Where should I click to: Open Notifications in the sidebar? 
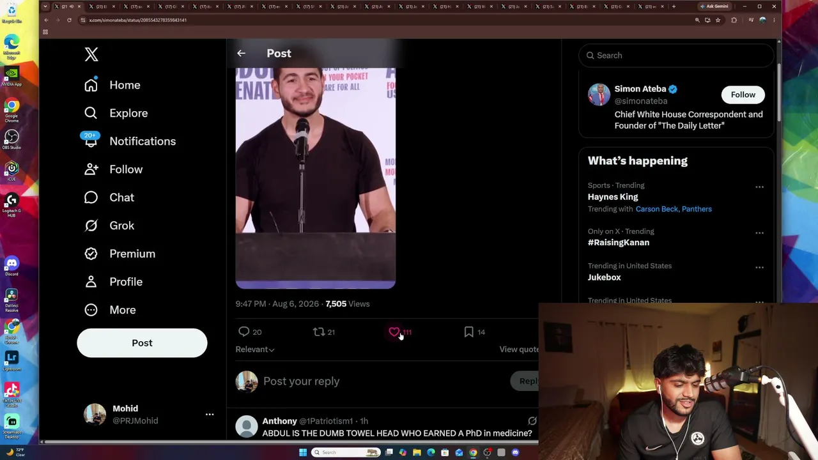tap(143, 141)
